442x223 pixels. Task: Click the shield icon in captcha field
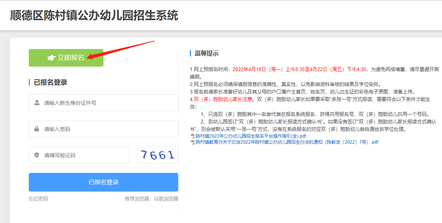pos(37,155)
